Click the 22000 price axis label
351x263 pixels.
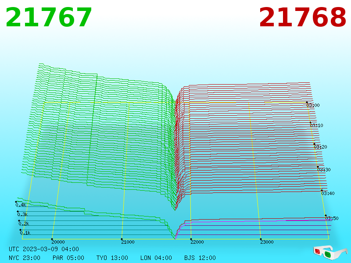pyautogui.click(x=197, y=242)
